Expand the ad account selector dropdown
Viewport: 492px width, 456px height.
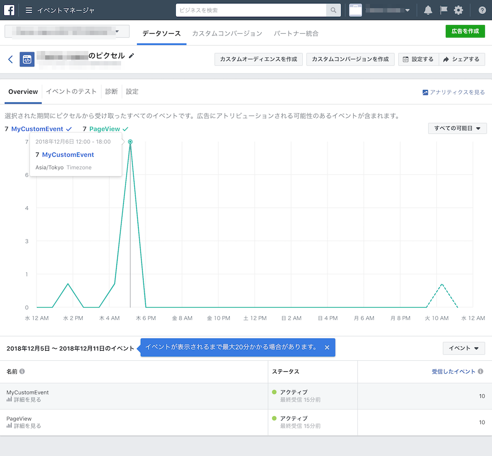tap(67, 31)
